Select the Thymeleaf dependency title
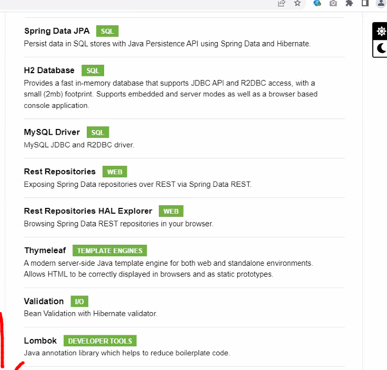 coord(45,251)
